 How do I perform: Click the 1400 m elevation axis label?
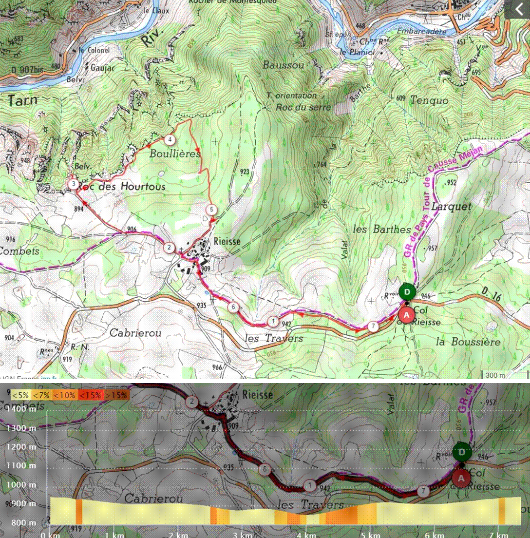tap(21, 409)
